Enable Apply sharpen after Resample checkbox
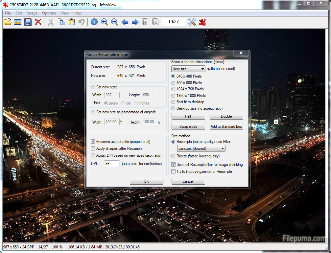This screenshot has height=253, width=331. click(x=93, y=149)
